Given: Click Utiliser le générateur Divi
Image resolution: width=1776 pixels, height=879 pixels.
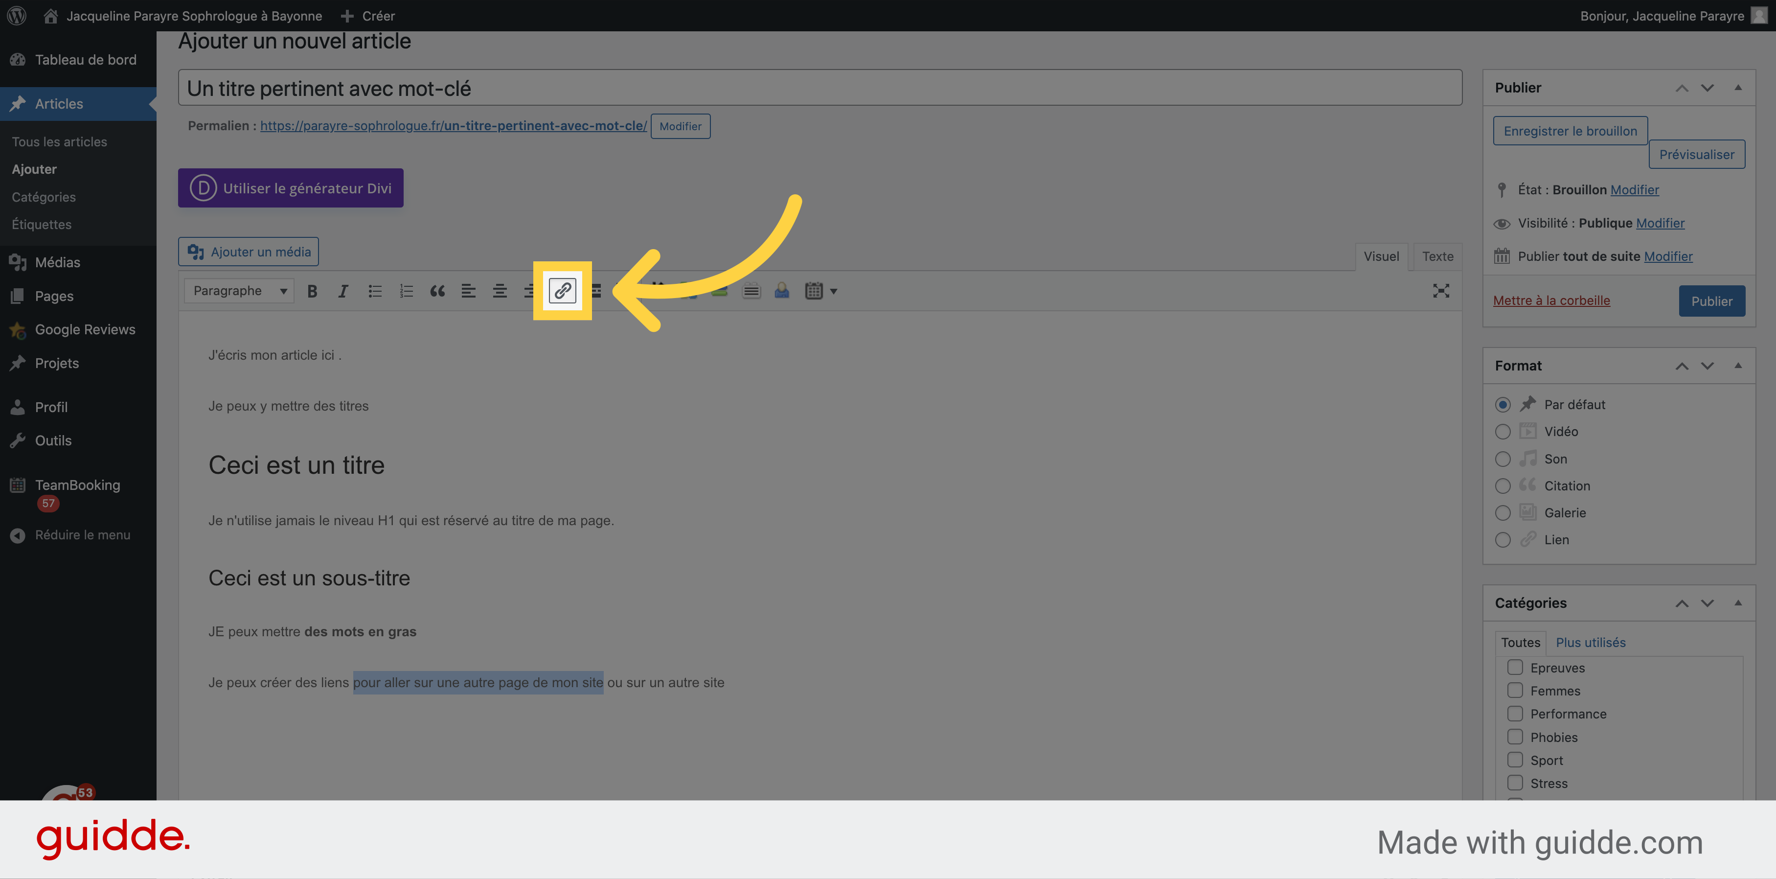Looking at the screenshot, I should [x=290, y=188].
